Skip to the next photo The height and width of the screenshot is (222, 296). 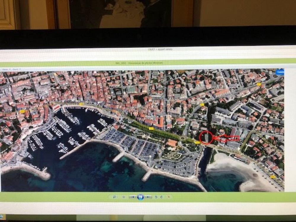pos(148,197)
